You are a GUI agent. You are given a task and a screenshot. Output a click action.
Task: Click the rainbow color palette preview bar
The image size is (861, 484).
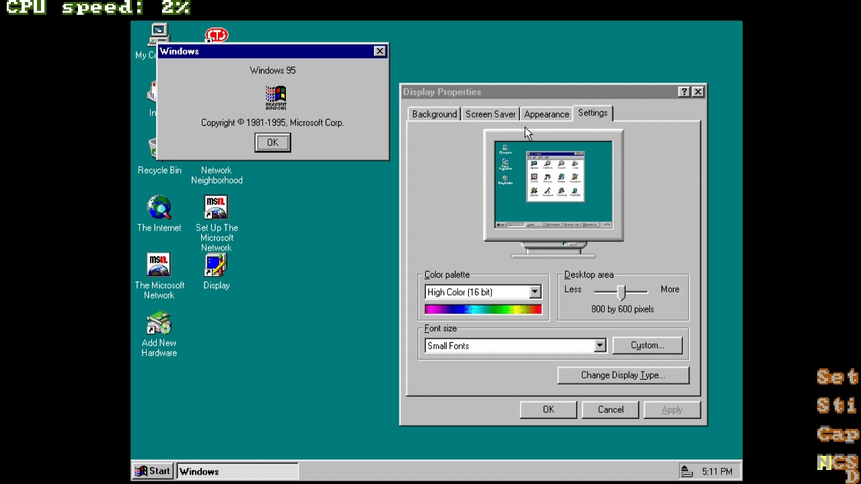(483, 309)
